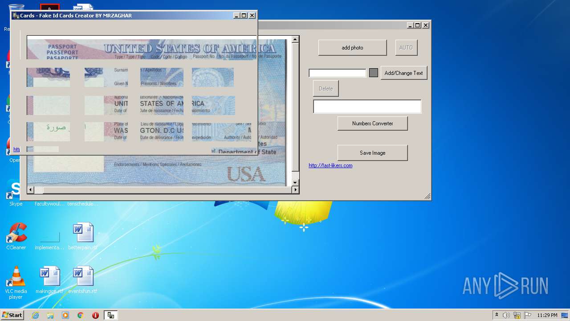The width and height of the screenshot is (570, 321).
Task: Show hidden system tray icons
Action: point(497,315)
